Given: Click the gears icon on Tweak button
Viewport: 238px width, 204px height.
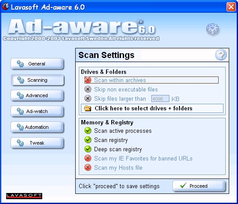Looking at the screenshot, I should point(20,143).
